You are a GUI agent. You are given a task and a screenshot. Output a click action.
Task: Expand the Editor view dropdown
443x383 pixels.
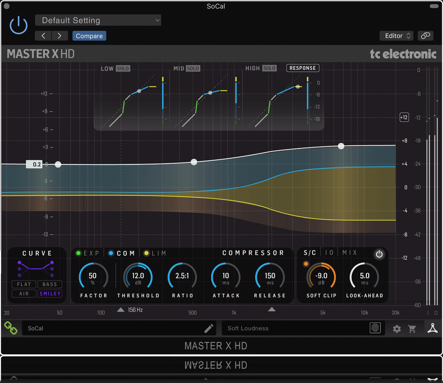(396, 36)
